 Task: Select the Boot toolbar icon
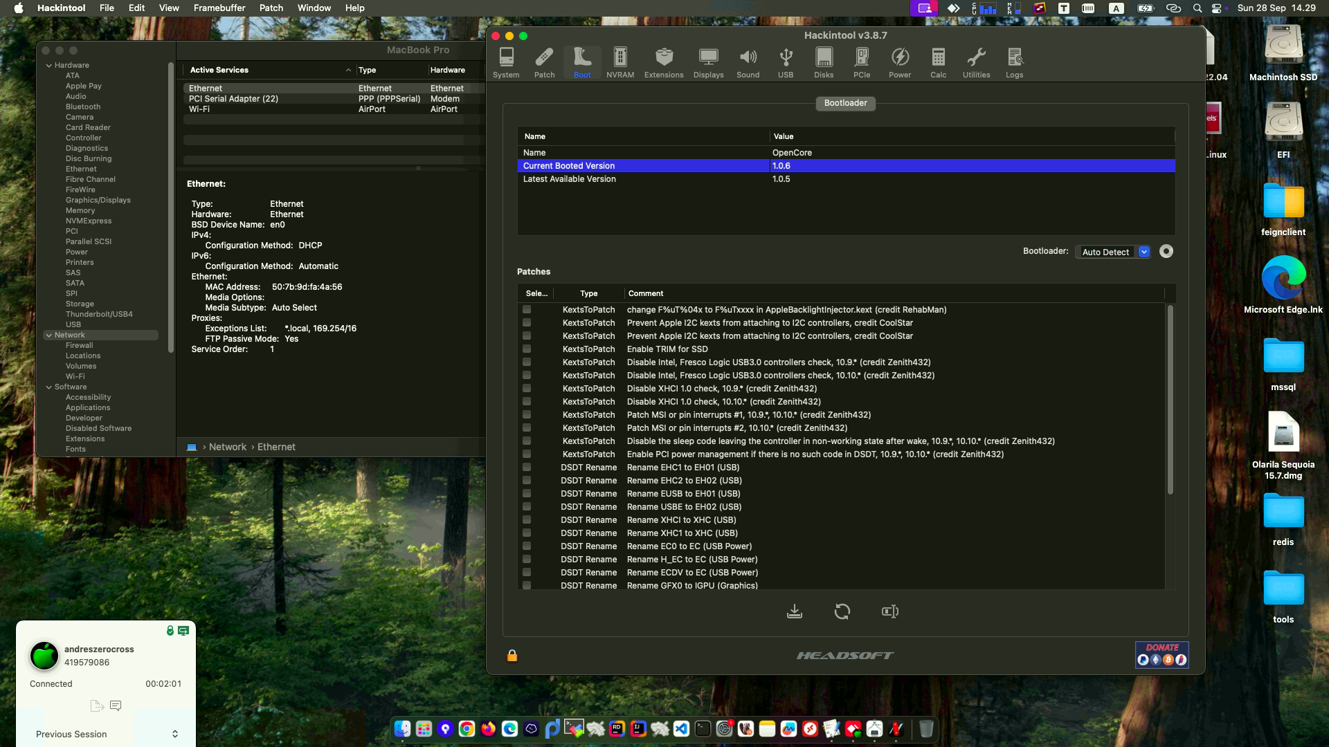[x=582, y=62]
